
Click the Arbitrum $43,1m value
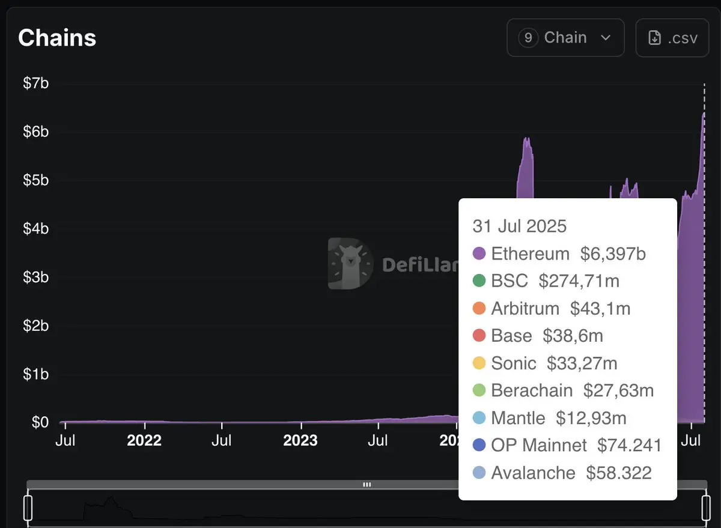pos(600,309)
